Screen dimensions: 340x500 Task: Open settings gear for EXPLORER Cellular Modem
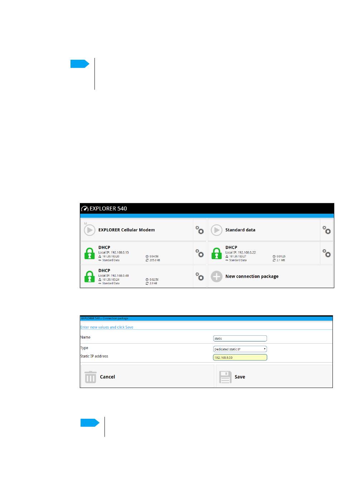[x=200, y=230]
